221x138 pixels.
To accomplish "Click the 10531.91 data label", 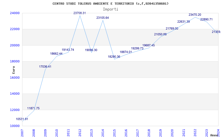I will [22, 119].
